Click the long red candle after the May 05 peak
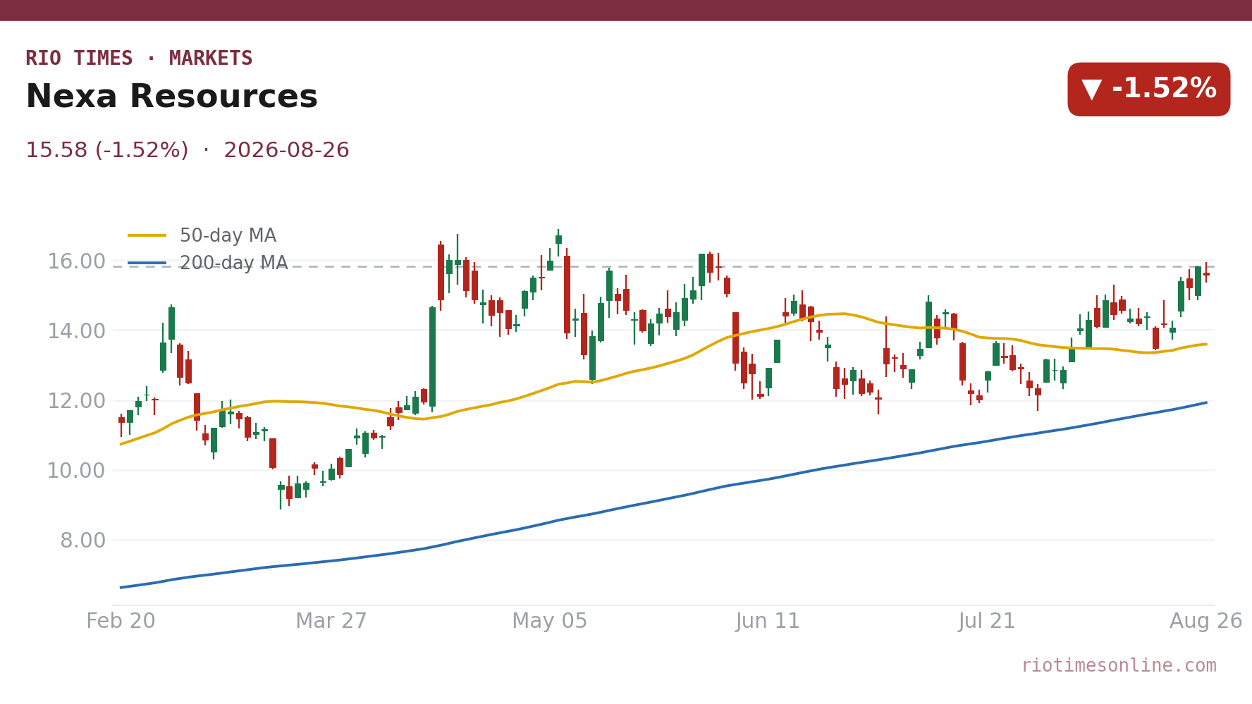This screenshot has width=1252, height=704. pyautogui.click(x=567, y=294)
